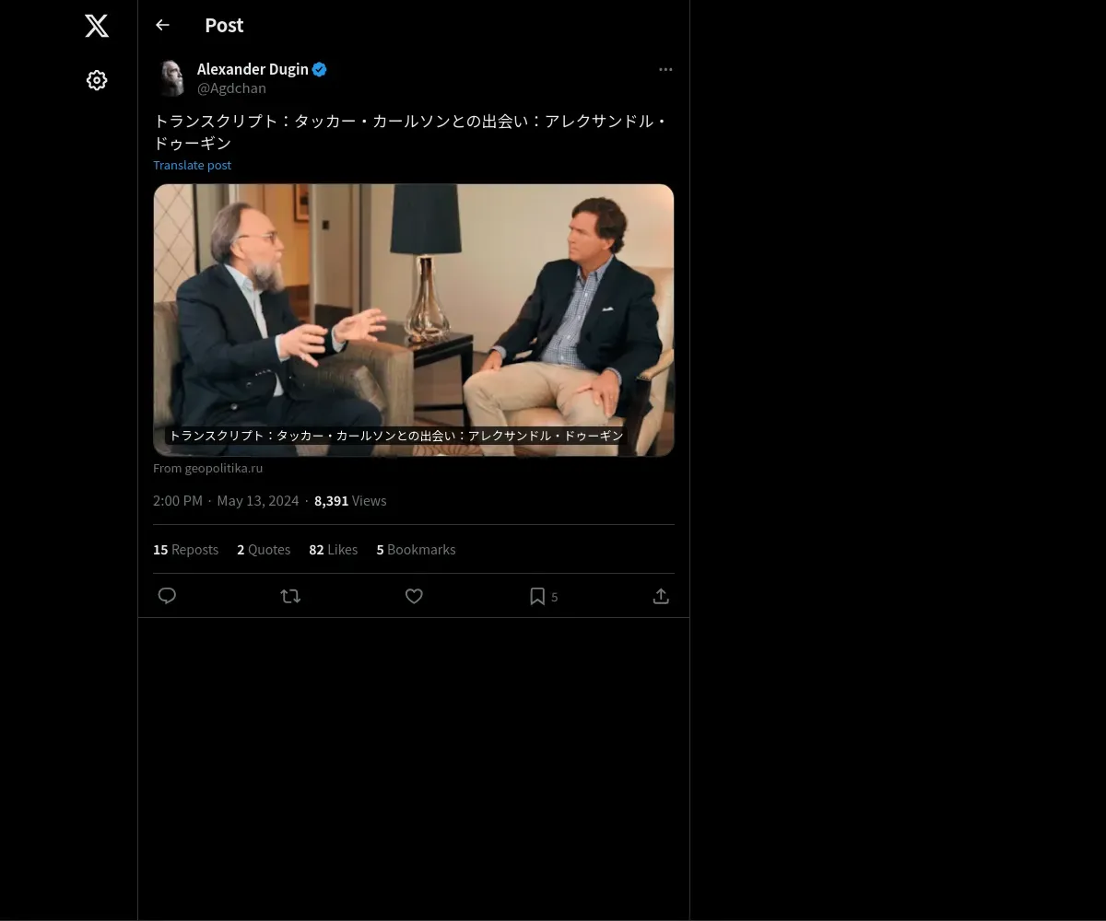Click the 2:00 PM May 13, 2024 timestamp
The width and height of the screenshot is (1106, 921).
point(226,500)
